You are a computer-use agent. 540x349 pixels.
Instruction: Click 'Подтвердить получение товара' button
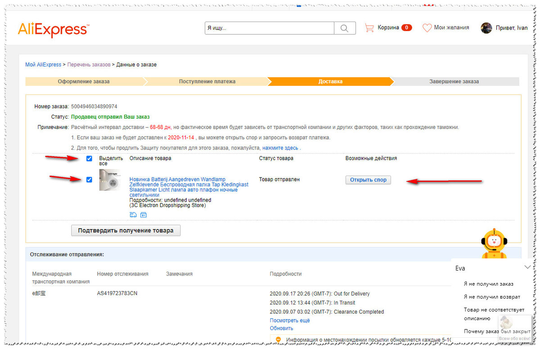(x=126, y=230)
